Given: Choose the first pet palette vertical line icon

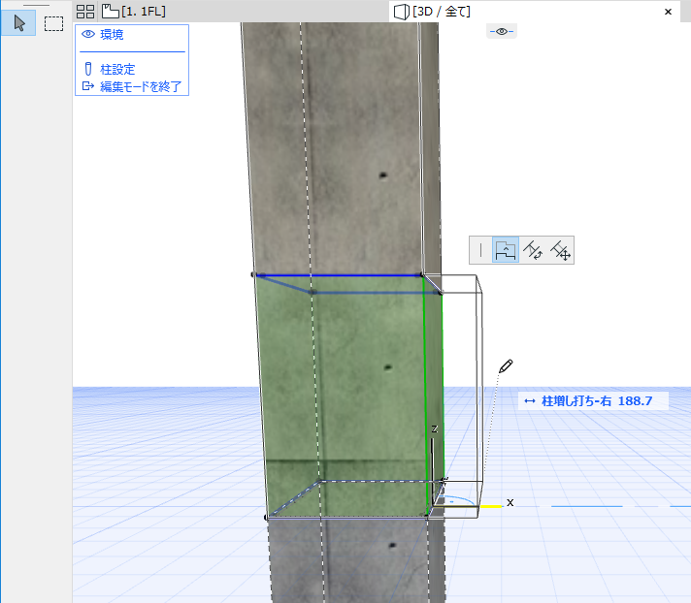Looking at the screenshot, I should click(480, 251).
